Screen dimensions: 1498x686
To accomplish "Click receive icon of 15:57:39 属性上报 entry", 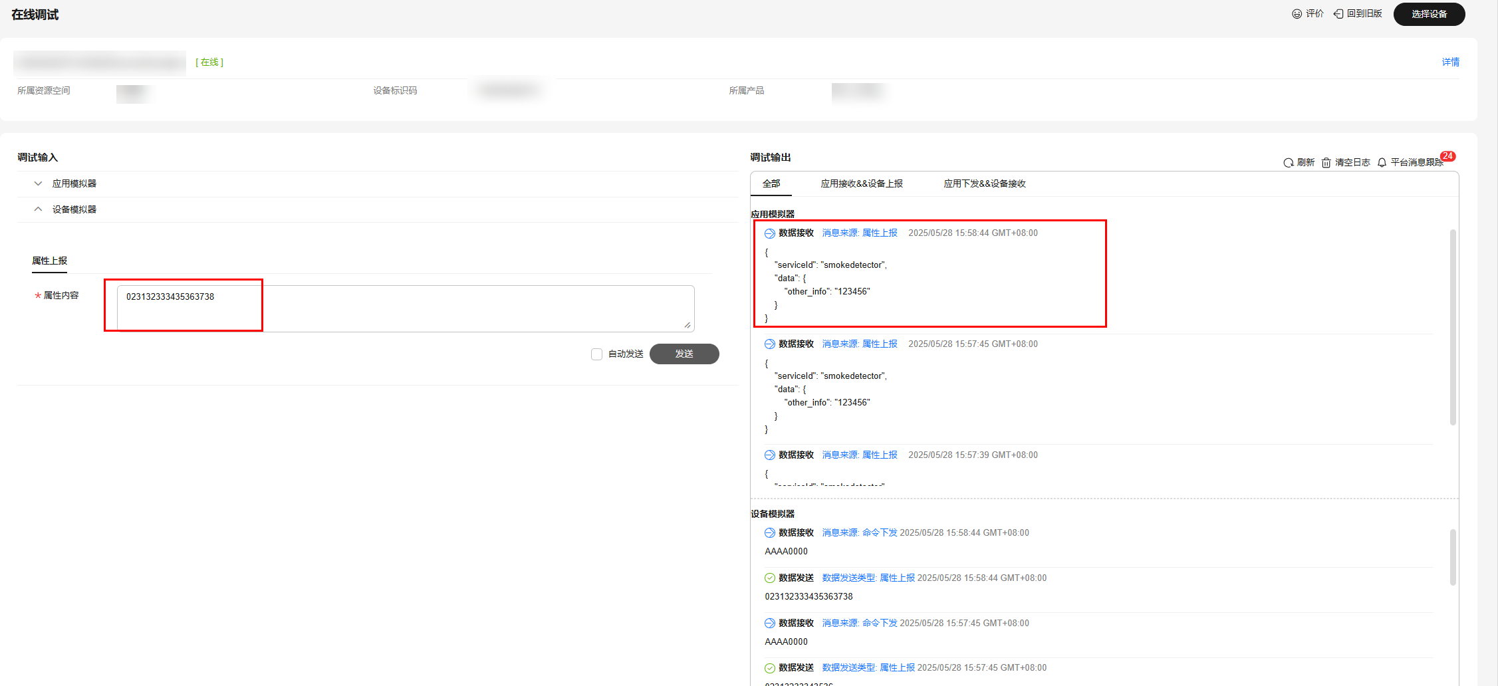I will click(x=769, y=455).
